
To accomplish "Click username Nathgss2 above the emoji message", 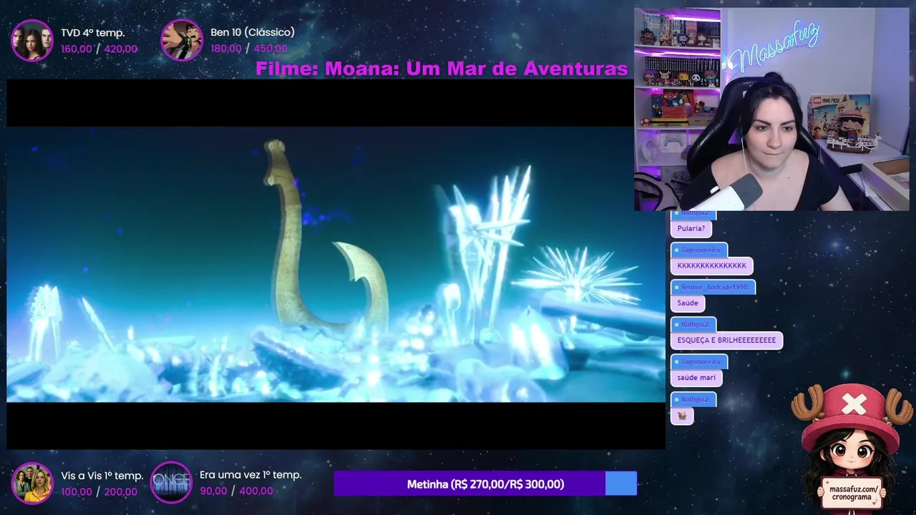I will [694, 399].
